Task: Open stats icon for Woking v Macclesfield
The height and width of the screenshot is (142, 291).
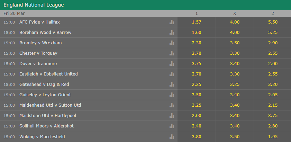Action: coord(172,136)
